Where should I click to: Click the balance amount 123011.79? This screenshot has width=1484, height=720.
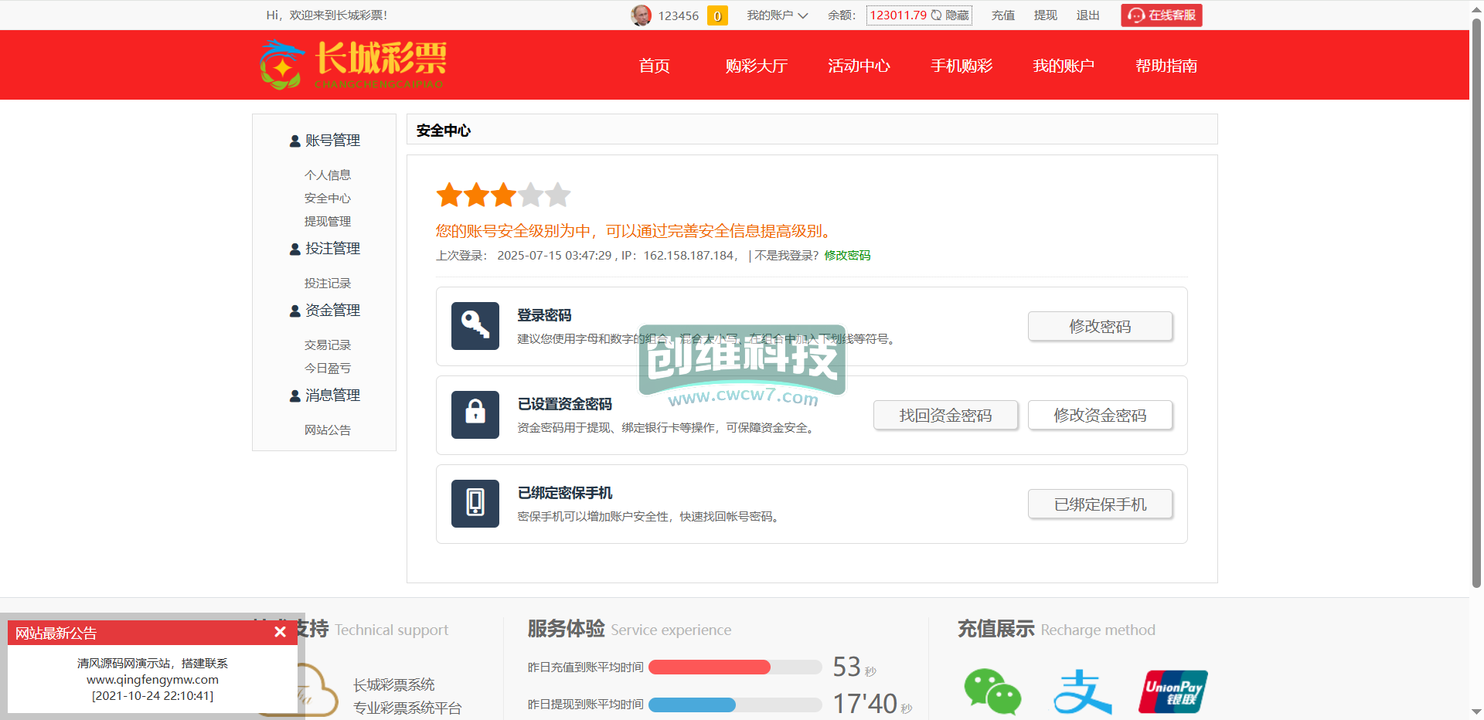tap(898, 15)
